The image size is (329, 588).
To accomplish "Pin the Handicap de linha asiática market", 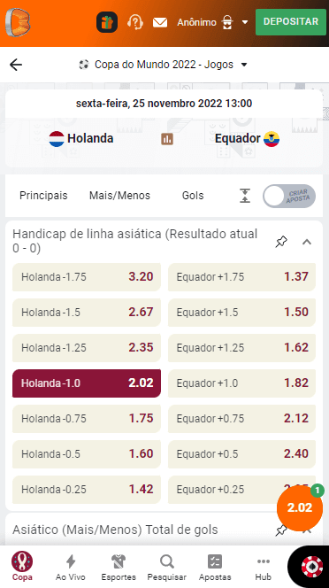I will point(281,242).
